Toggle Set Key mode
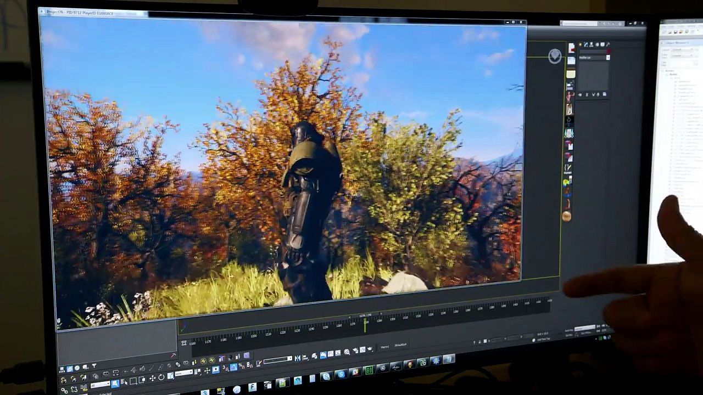This screenshot has width=703, height=395. click(x=568, y=334)
